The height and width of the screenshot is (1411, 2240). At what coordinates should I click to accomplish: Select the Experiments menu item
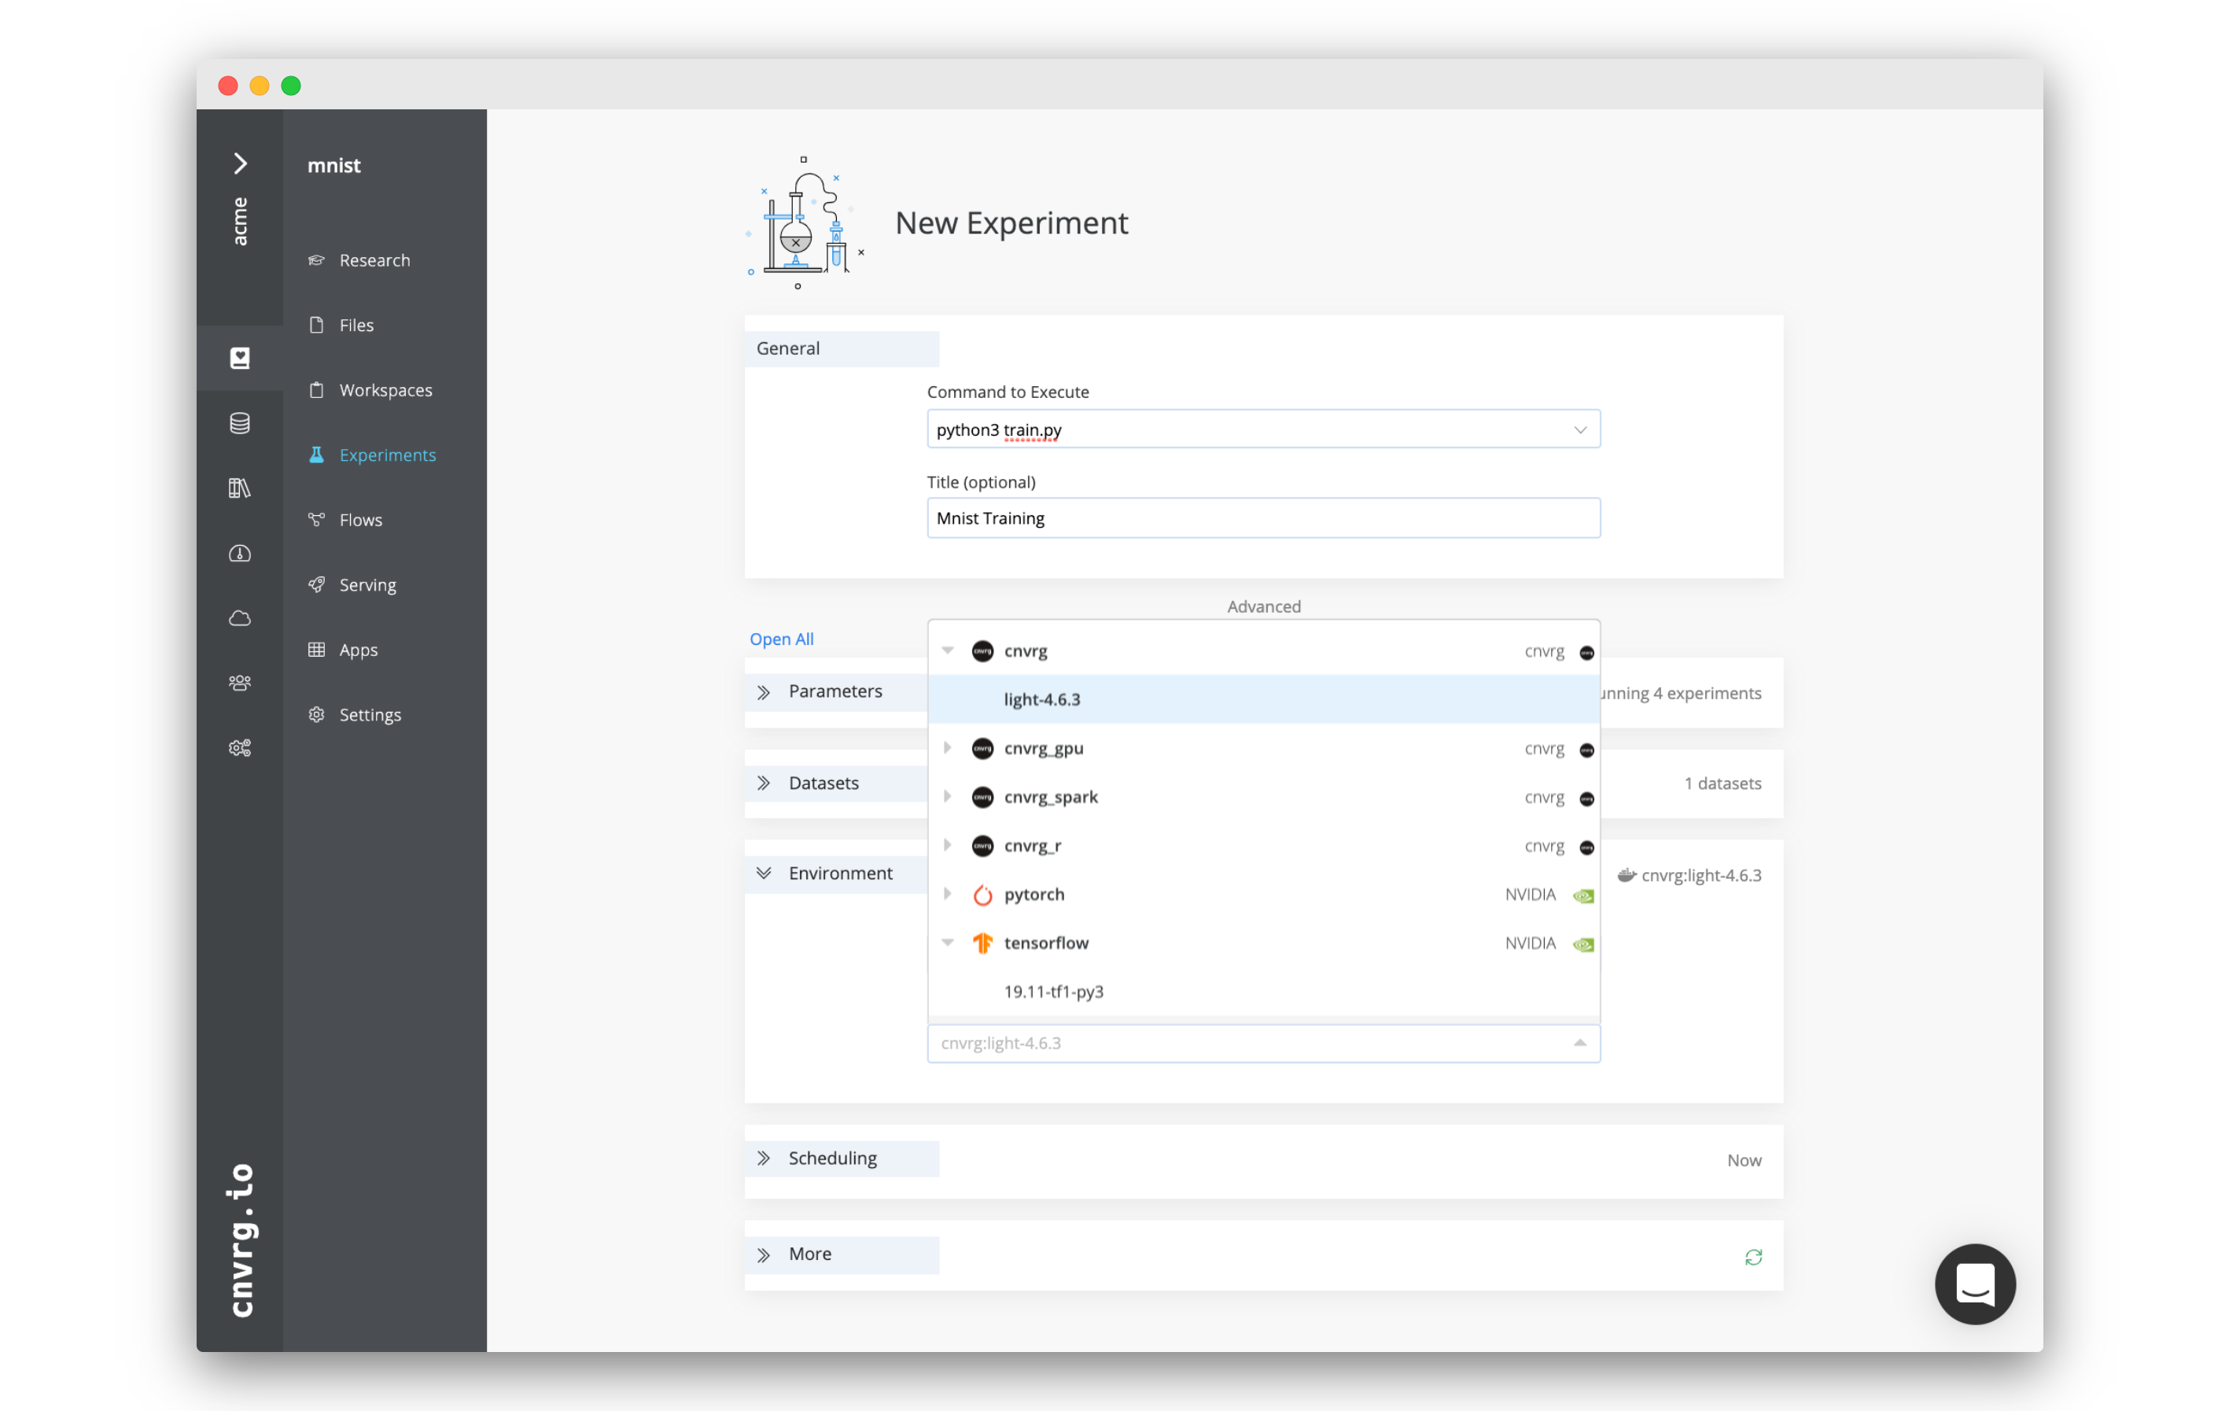click(385, 454)
